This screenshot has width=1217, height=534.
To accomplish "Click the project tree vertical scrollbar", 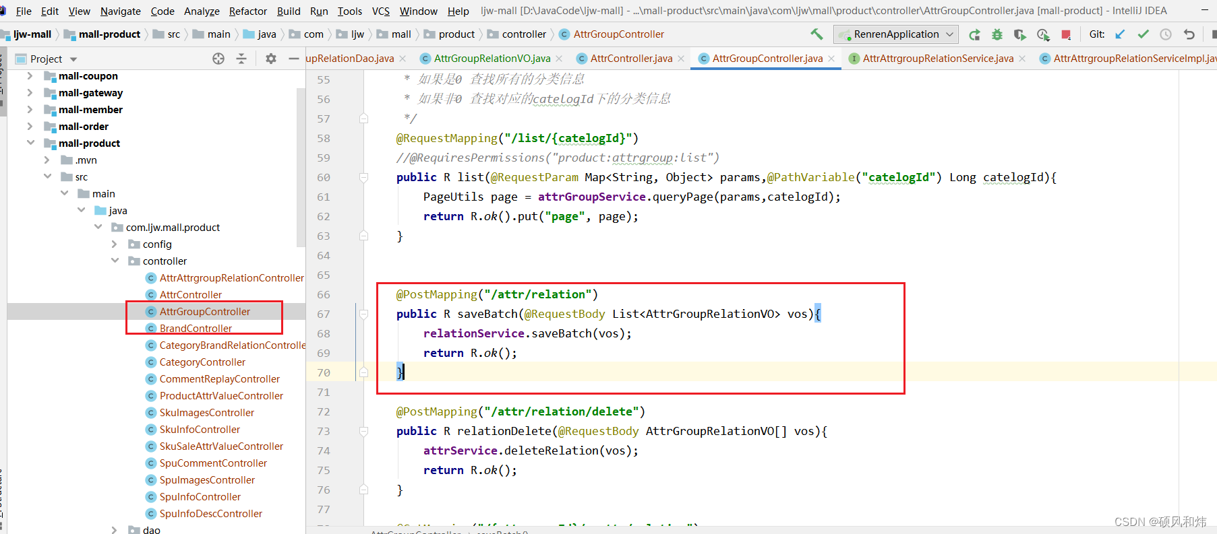I will [301, 167].
